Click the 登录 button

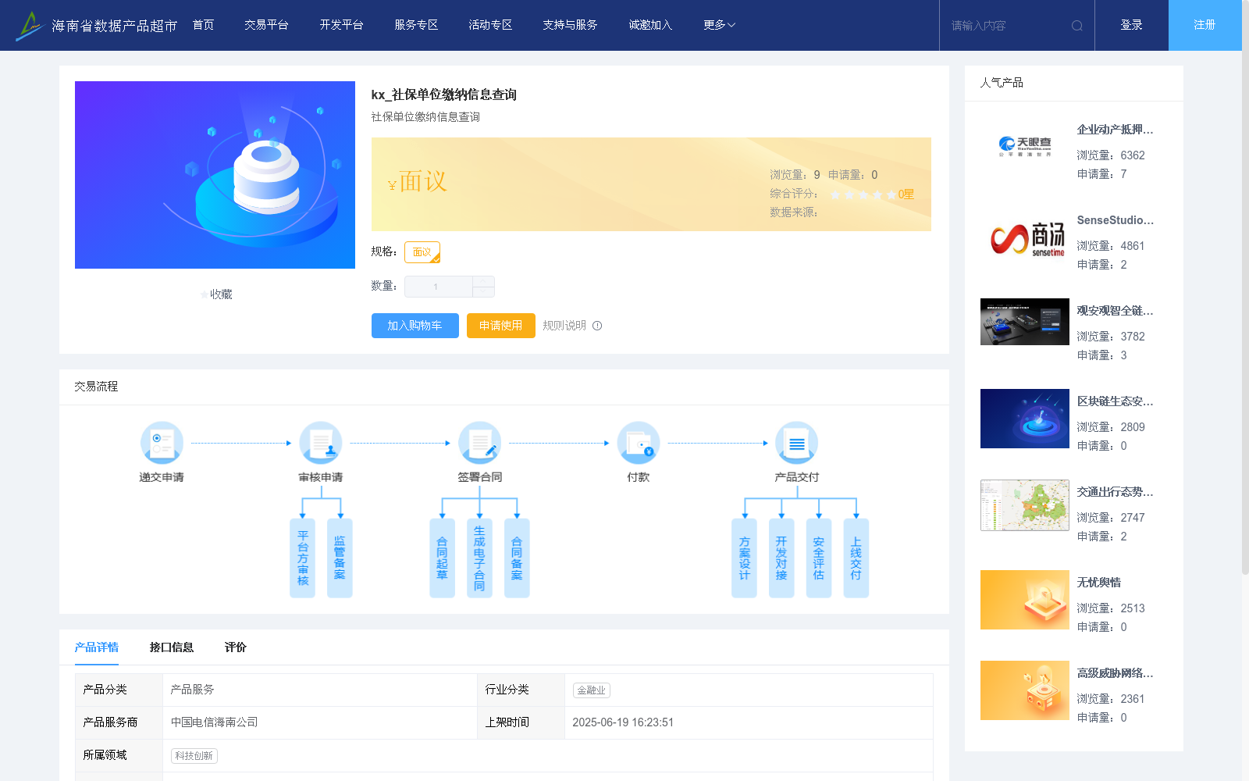point(1132,25)
